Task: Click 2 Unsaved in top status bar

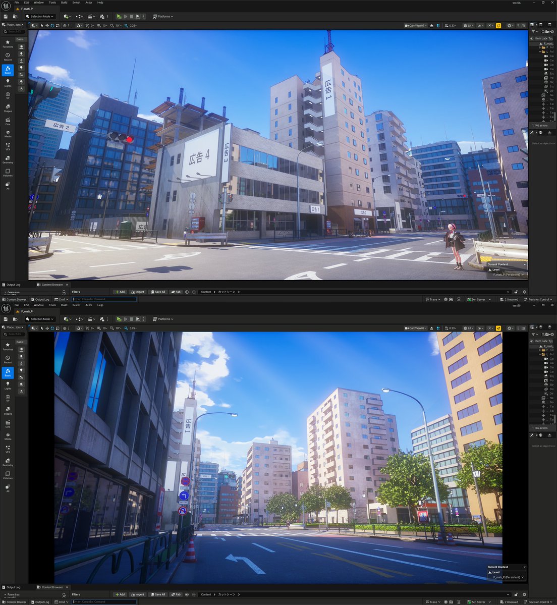Action: [509, 299]
